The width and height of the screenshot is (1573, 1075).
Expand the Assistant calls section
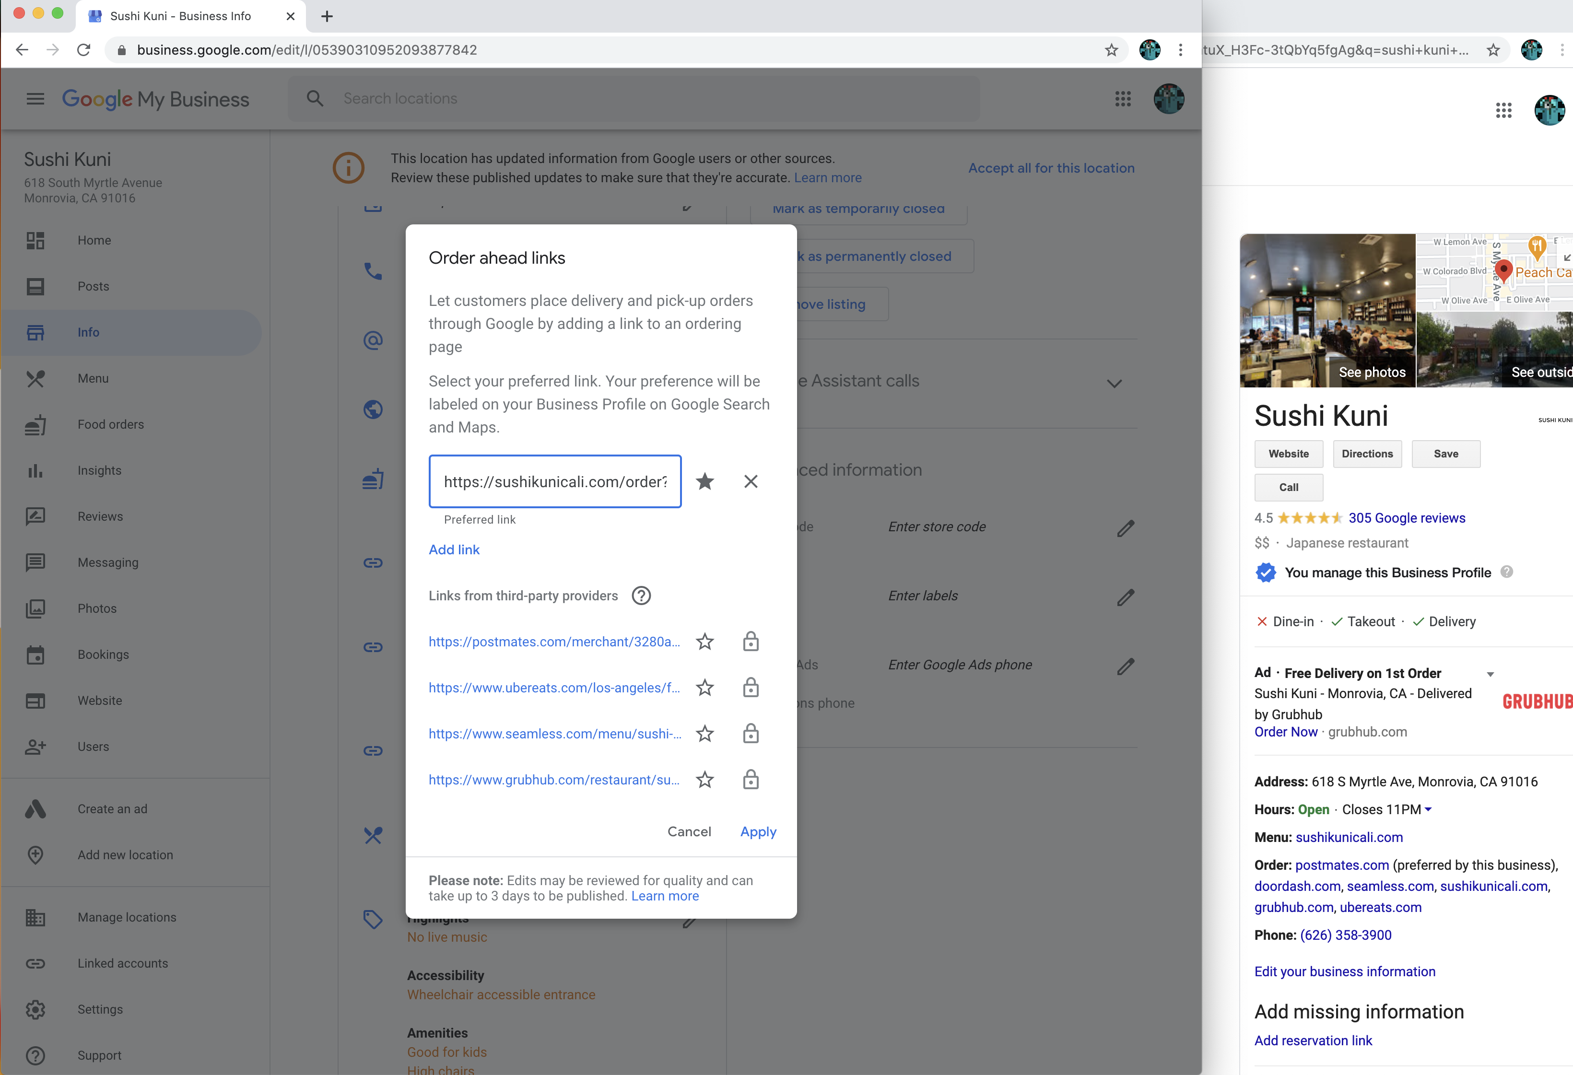1114,383
